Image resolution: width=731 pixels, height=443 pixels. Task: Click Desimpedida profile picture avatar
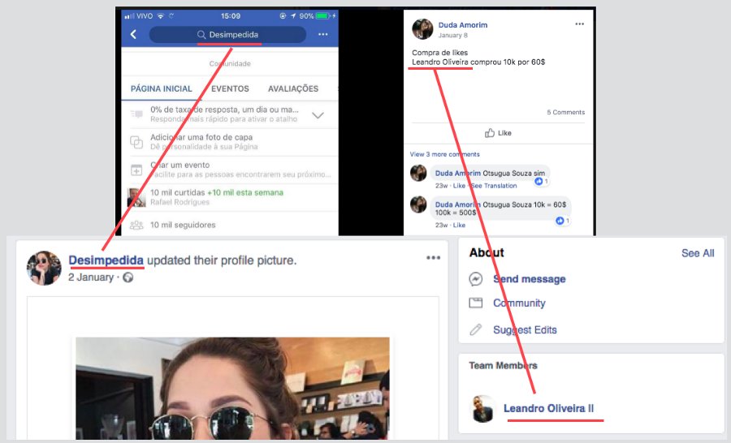44,268
